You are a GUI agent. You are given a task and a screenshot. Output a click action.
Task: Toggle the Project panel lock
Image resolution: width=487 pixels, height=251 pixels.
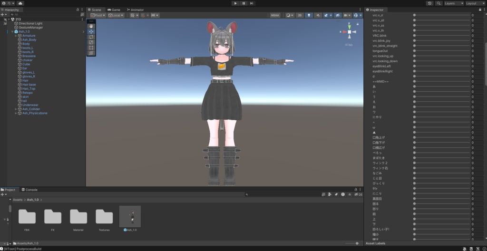[356, 190]
